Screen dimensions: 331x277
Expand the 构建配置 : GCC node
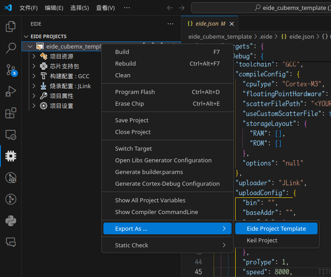[x=34, y=76]
